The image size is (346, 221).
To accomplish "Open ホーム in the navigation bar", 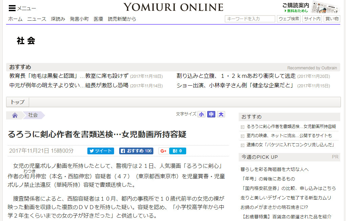I will 15,19.
